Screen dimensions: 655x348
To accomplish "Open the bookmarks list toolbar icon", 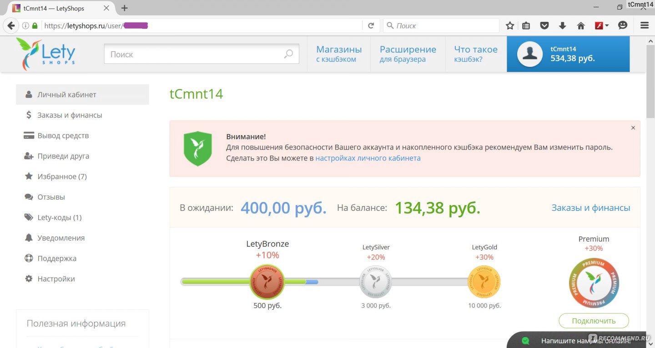I will click(x=526, y=26).
